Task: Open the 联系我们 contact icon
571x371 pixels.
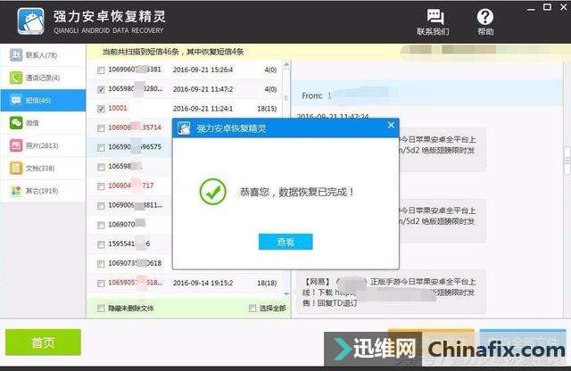Action: (434, 21)
